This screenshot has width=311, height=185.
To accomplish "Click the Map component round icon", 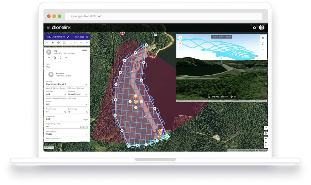I will pyautogui.click(x=49, y=52).
